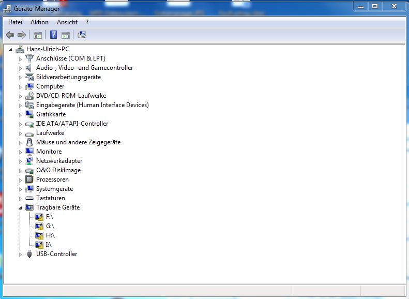Expand the Computer category node

coord(20,87)
